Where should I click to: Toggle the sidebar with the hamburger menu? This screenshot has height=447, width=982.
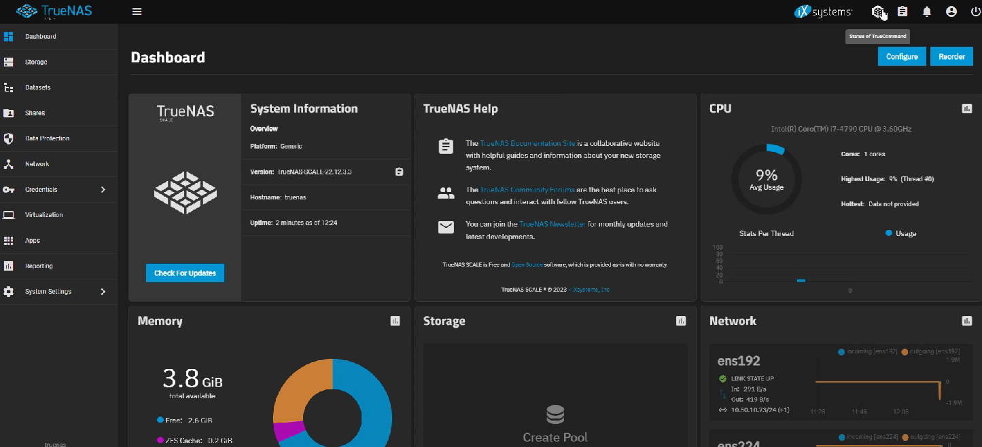click(x=136, y=11)
